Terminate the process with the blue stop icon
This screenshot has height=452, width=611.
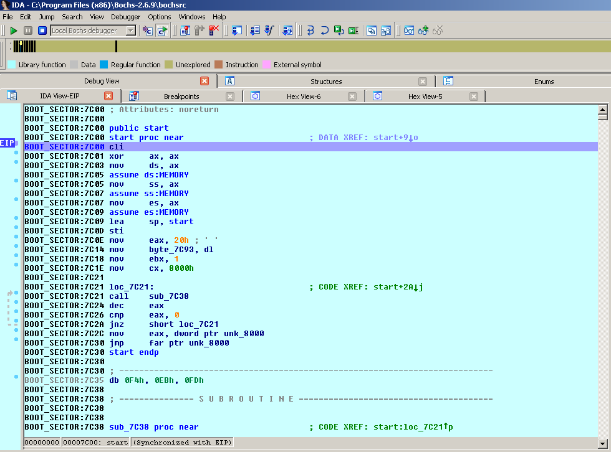42,31
